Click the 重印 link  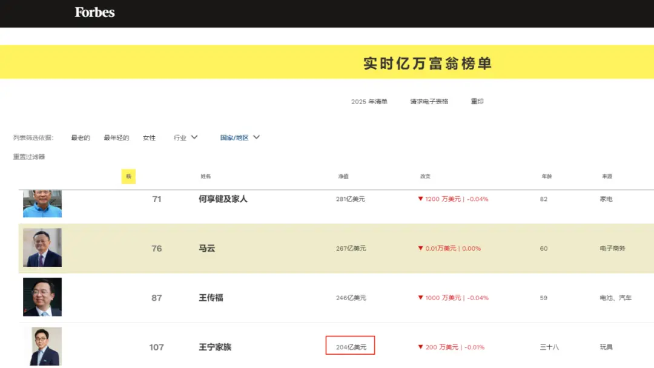476,101
